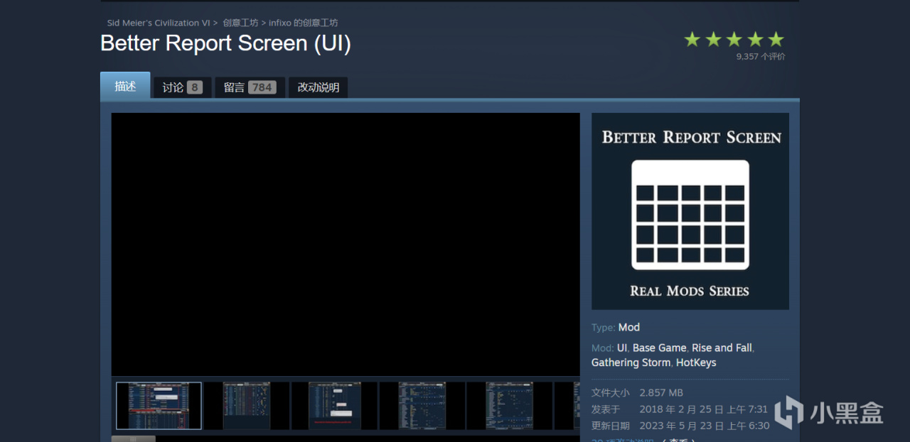
Task: Select the third thumbnail with red text
Action: click(334, 406)
